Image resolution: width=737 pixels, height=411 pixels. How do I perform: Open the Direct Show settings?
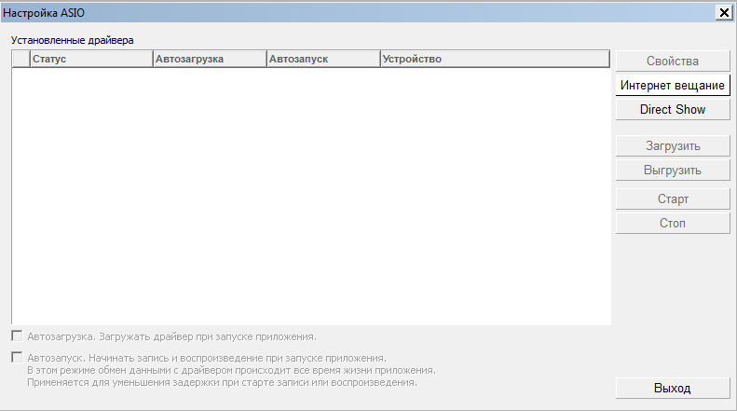point(672,109)
